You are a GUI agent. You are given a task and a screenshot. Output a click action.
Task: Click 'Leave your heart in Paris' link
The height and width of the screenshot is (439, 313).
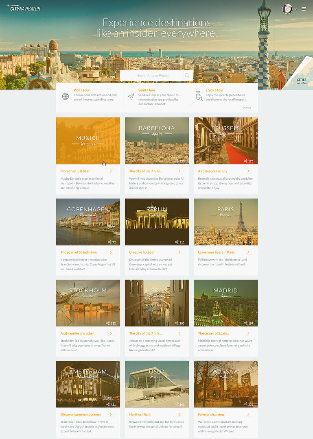click(x=216, y=252)
